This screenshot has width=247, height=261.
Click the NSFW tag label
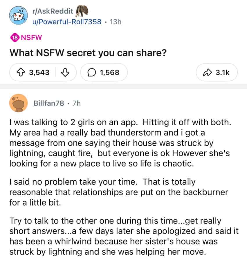pyautogui.click(x=31, y=37)
